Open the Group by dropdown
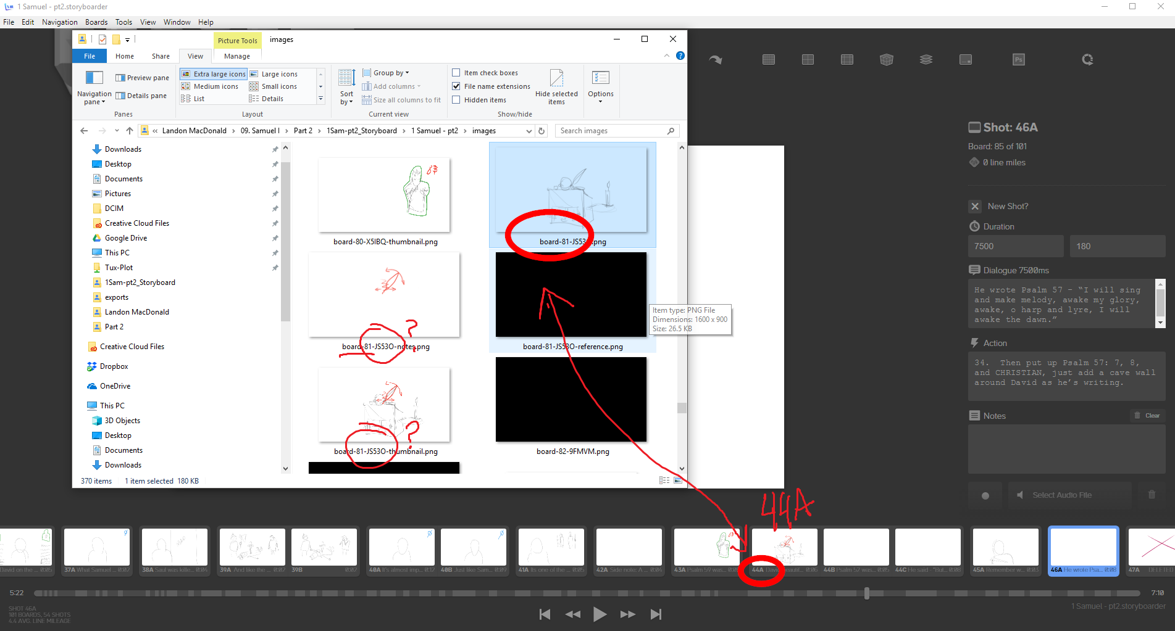 [x=386, y=72]
